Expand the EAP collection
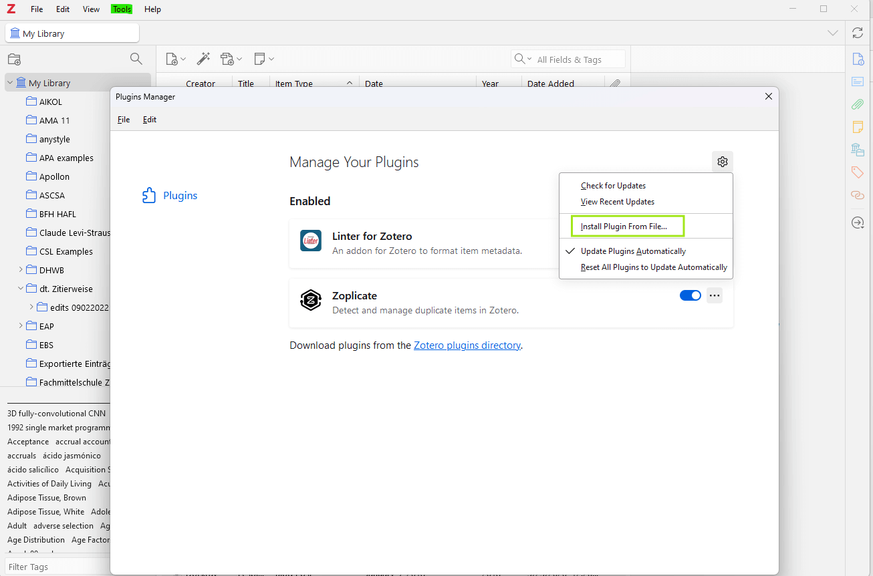Screen dimensions: 873x576 (21, 326)
